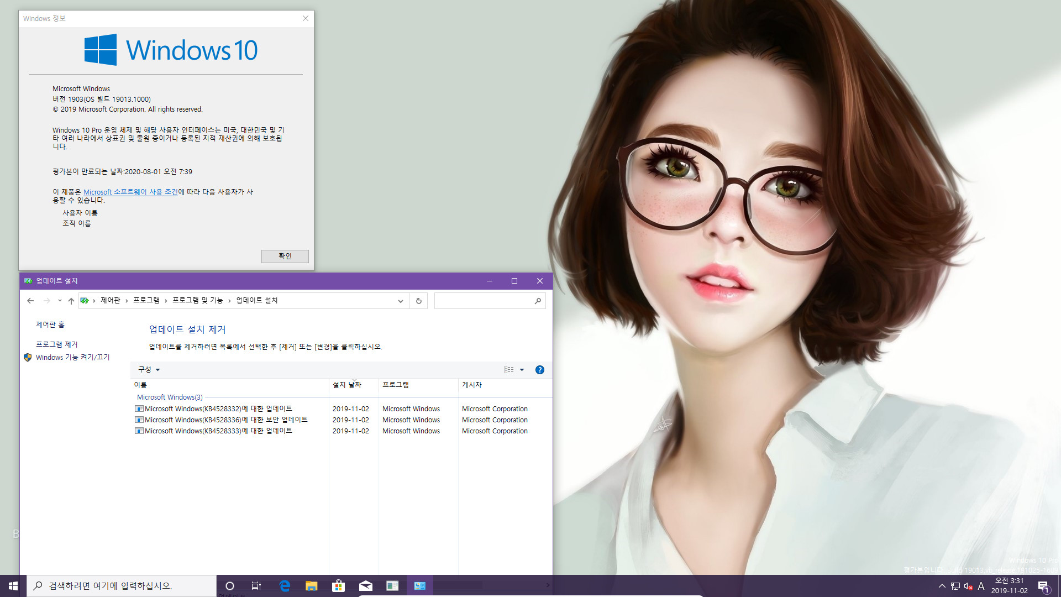Viewport: 1061px width, 597px height.
Task: Show hidden system tray icons
Action: tap(942, 585)
